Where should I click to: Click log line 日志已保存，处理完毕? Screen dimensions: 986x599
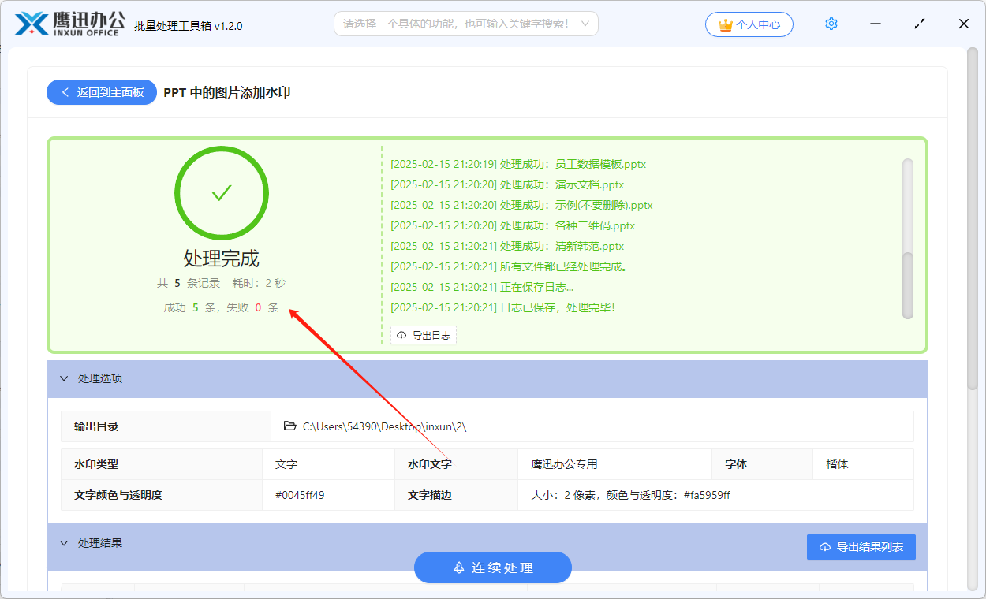click(x=503, y=308)
